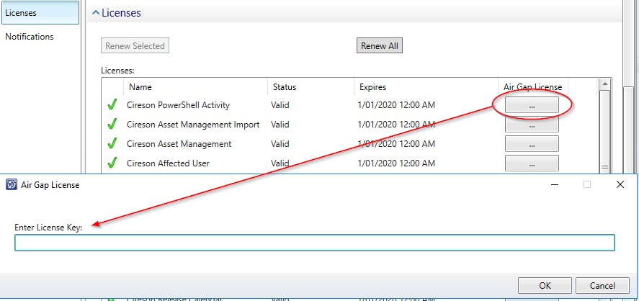Click the green checkmark beside Cireson Affected User

tap(112, 163)
